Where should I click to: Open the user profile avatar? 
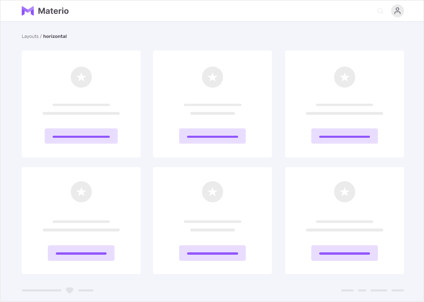click(x=397, y=11)
